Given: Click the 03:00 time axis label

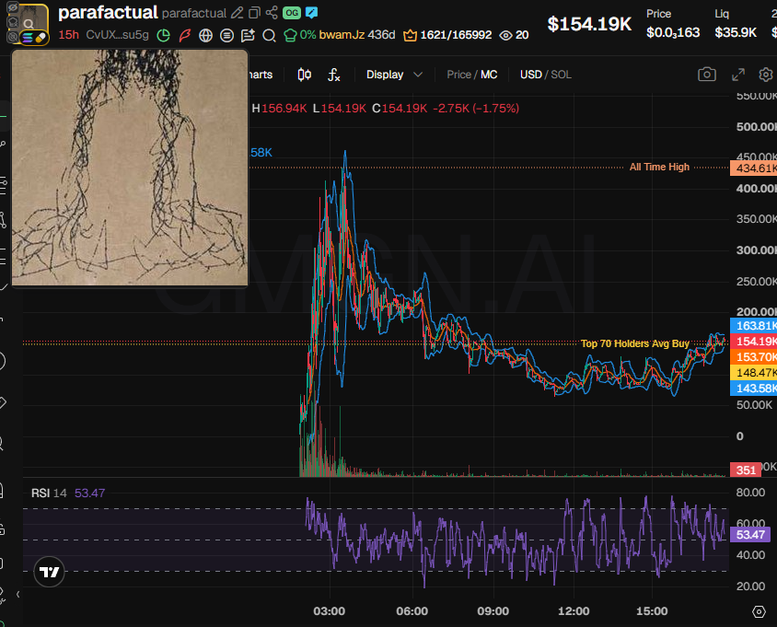Looking at the screenshot, I should click(329, 611).
